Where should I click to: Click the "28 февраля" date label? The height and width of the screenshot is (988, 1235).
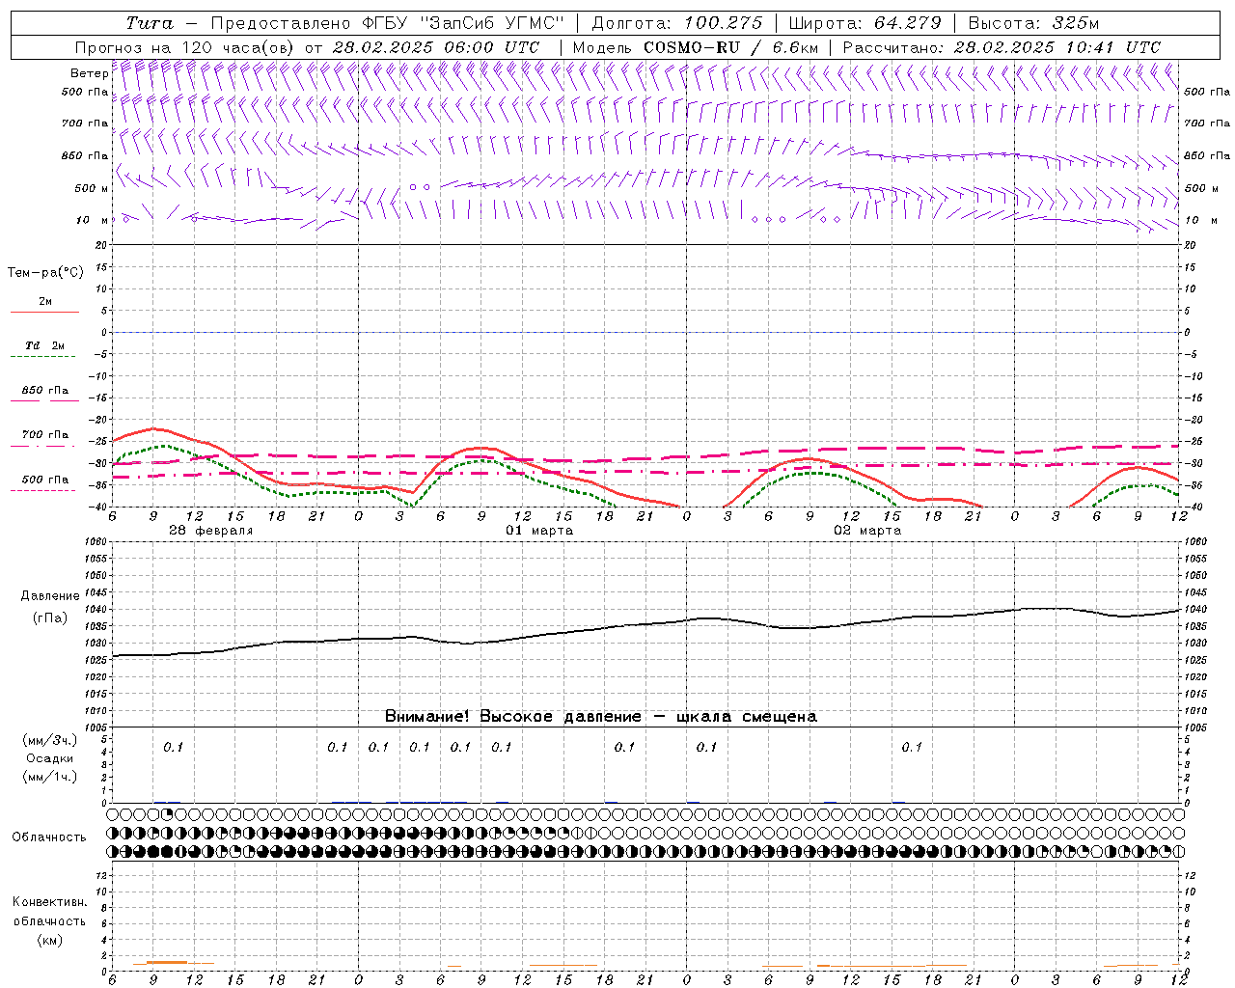click(210, 531)
